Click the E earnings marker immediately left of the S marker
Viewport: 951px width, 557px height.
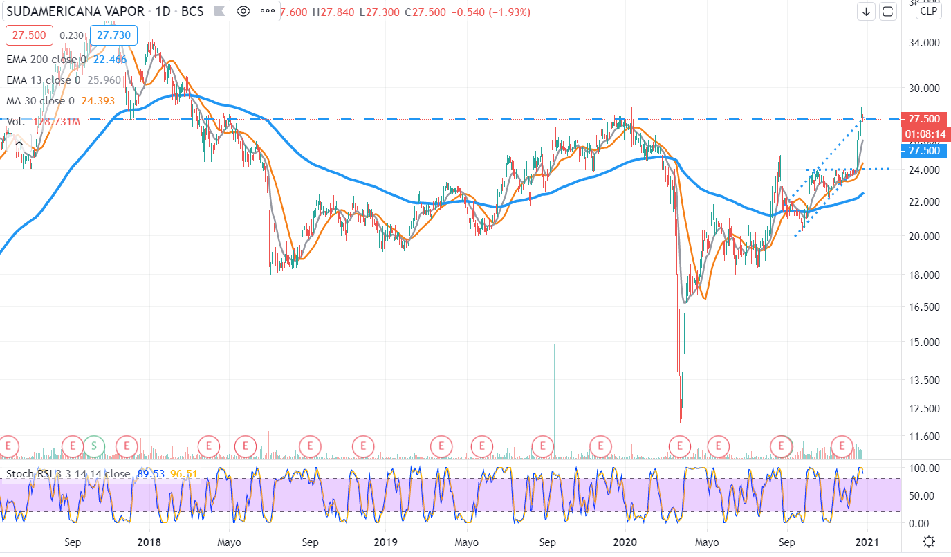tap(72, 446)
